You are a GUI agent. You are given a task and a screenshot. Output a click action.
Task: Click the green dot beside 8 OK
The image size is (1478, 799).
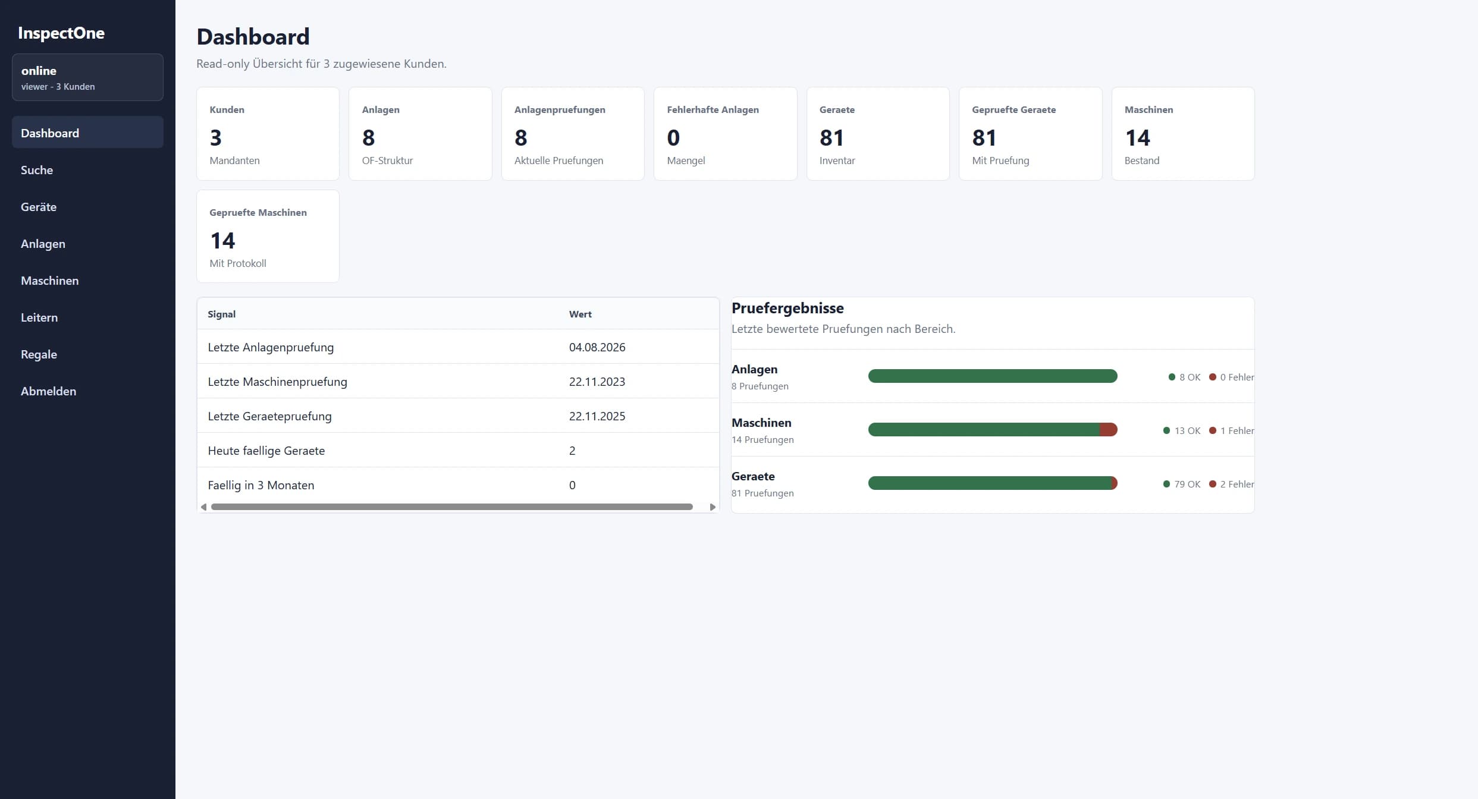click(x=1172, y=377)
